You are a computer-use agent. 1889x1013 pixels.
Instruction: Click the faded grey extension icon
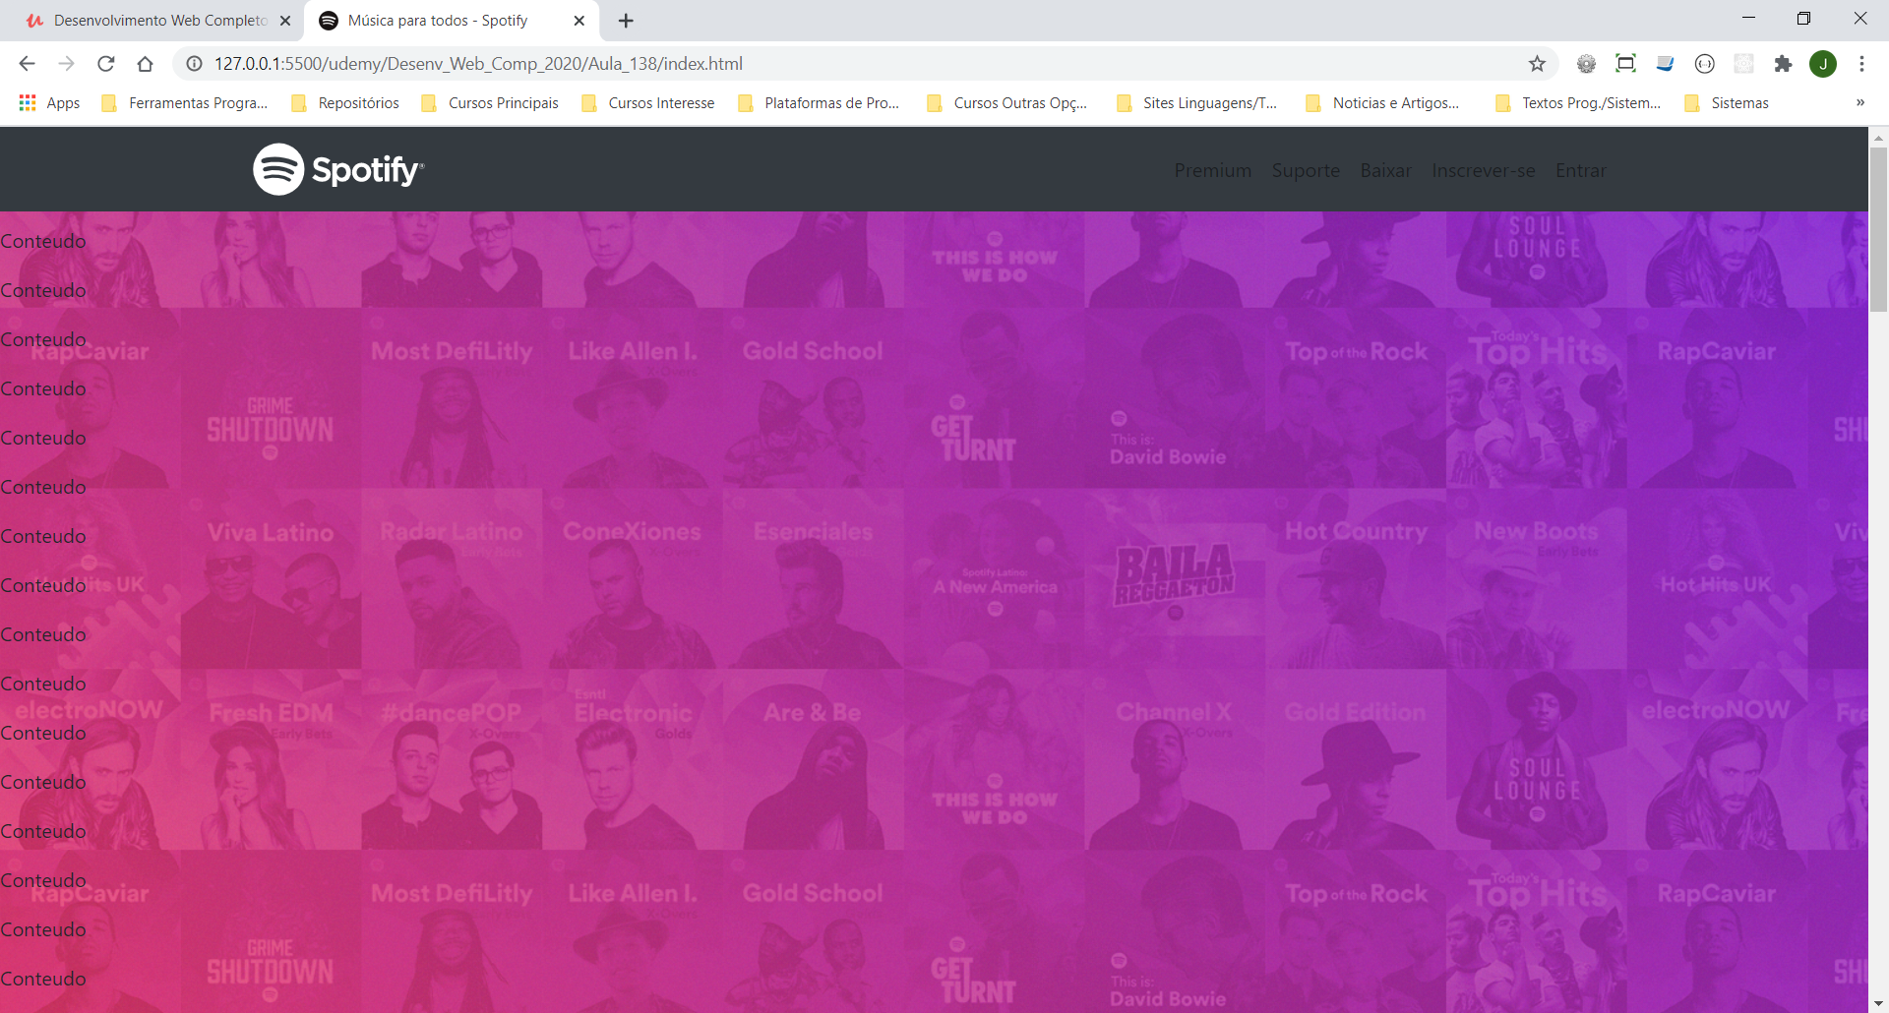click(1743, 64)
